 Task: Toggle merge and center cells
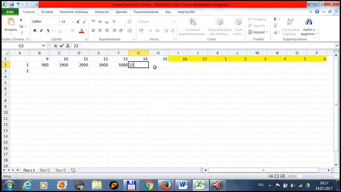tap(129, 30)
